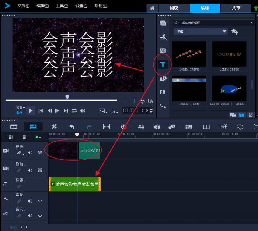This screenshot has width=258, height=231.
Task: Open the Transitions (AB) library
Action: pos(163,50)
